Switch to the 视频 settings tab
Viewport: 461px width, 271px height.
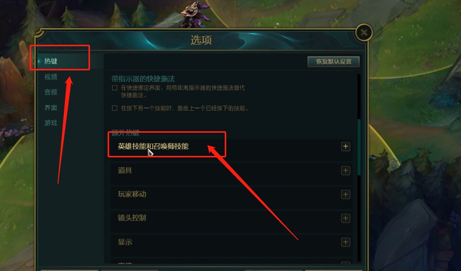51,77
